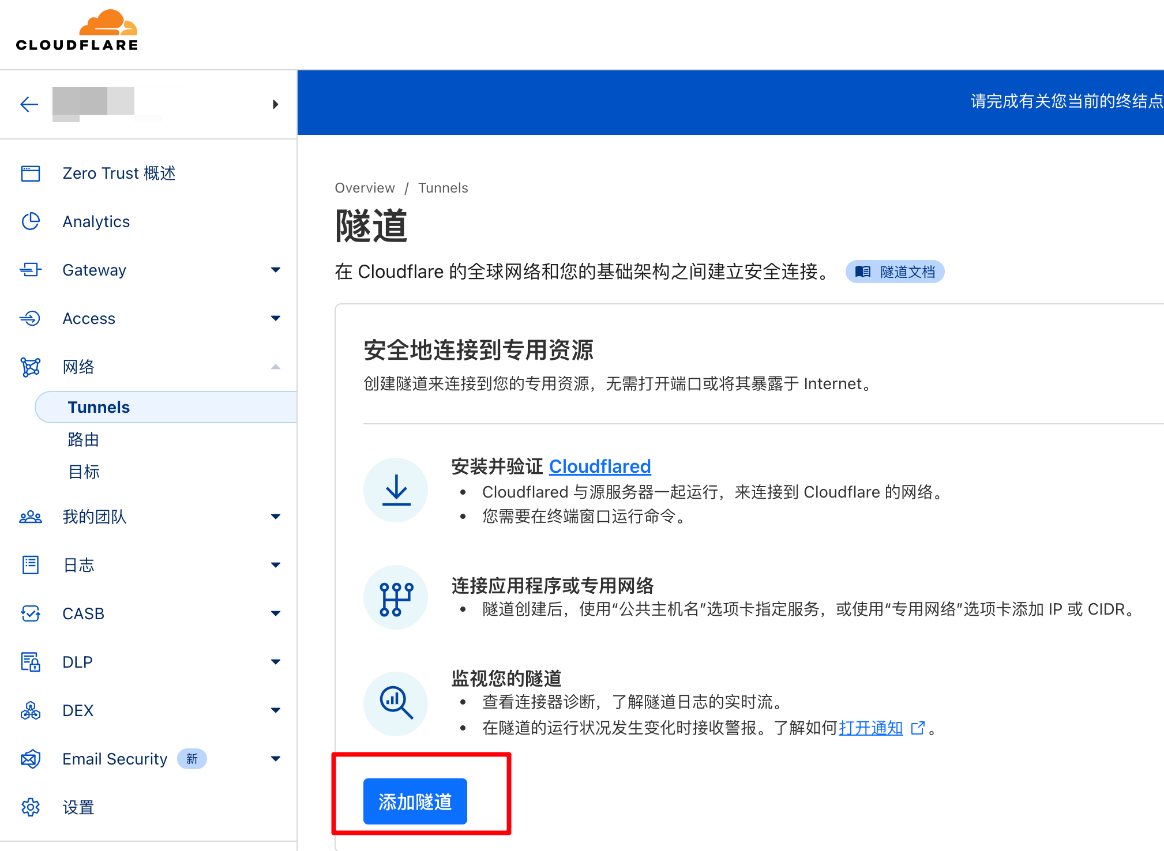Click the Zero Trust overview window icon
The image size is (1164, 851).
[x=31, y=174]
